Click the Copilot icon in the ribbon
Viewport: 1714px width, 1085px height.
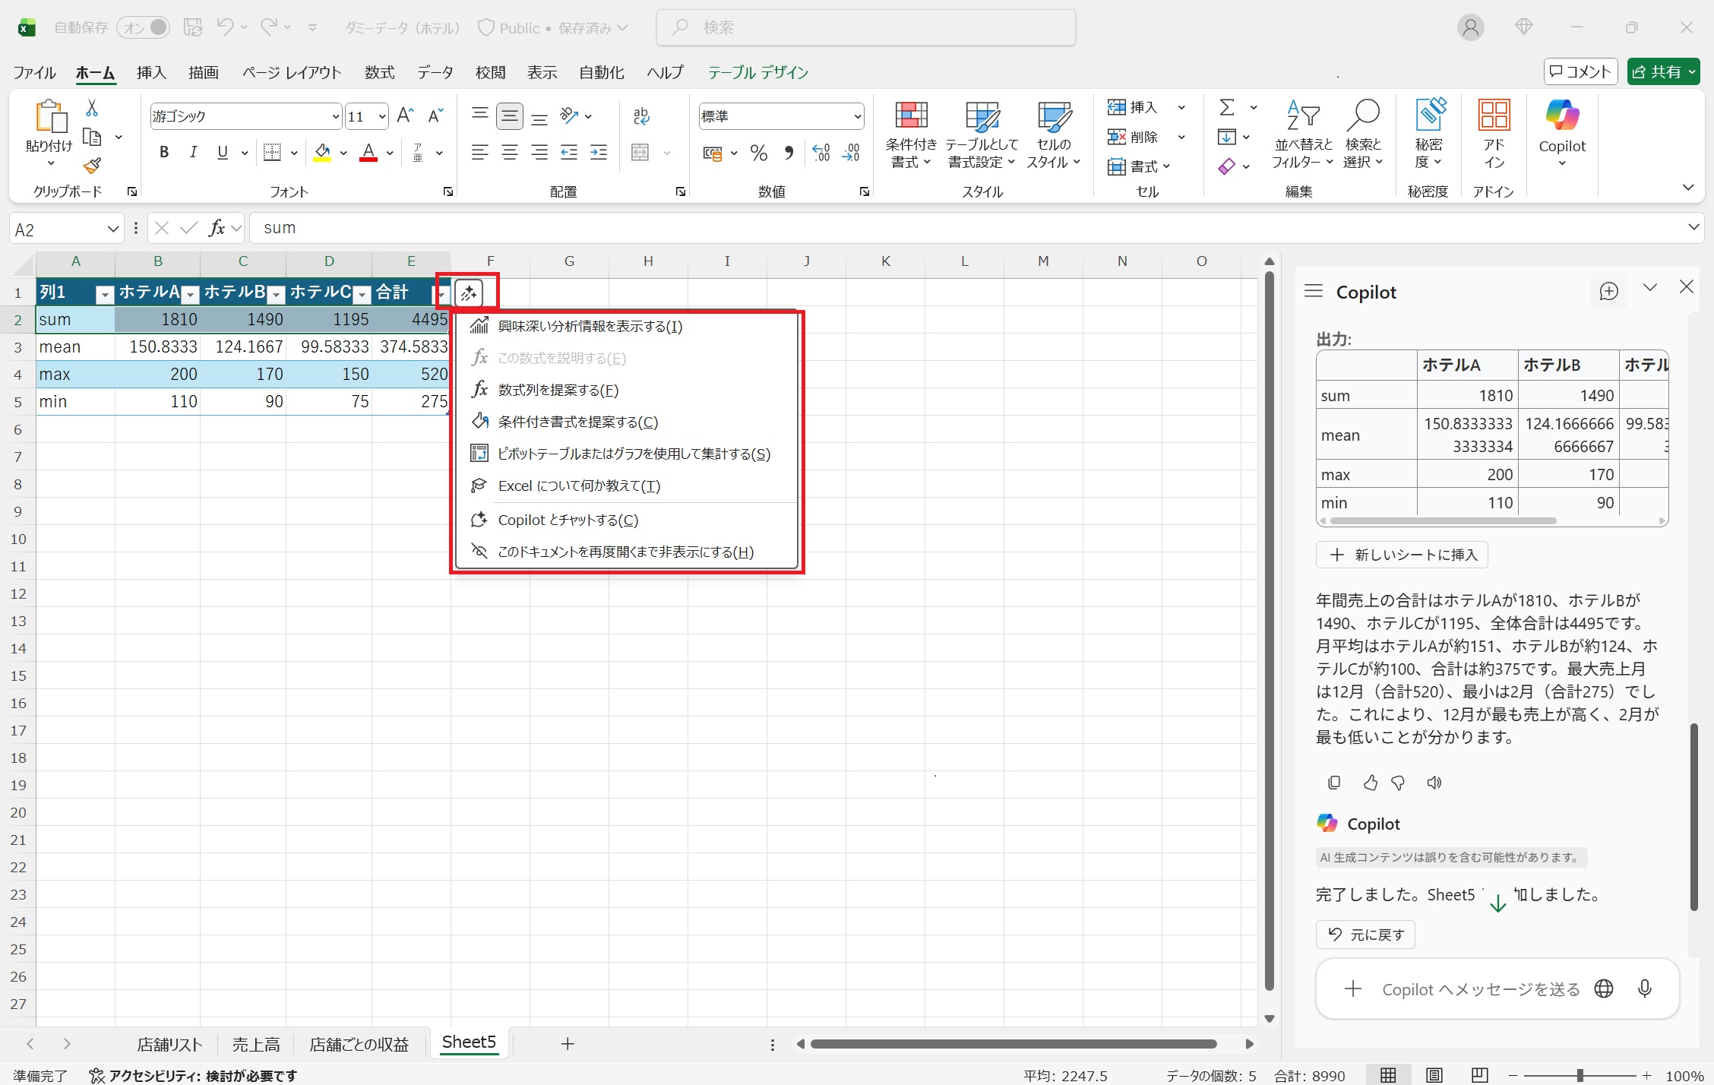point(1561,115)
